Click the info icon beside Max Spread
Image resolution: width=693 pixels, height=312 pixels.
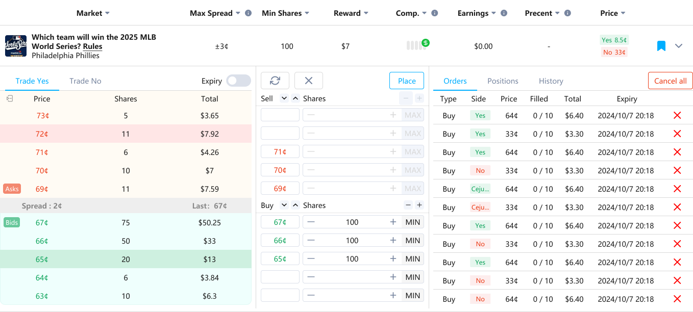[x=248, y=13]
